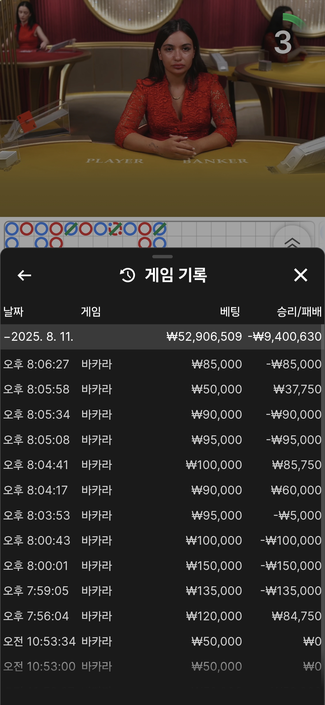The height and width of the screenshot is (705, 325).
Task: Tap the -₩85,000 result value
Action: pos(294,364)
